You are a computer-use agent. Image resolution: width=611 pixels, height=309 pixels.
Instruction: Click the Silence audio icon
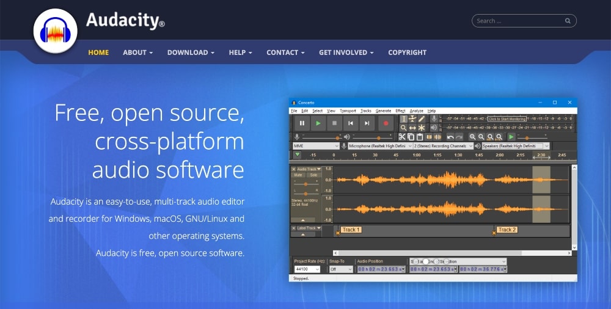(437, 137)
